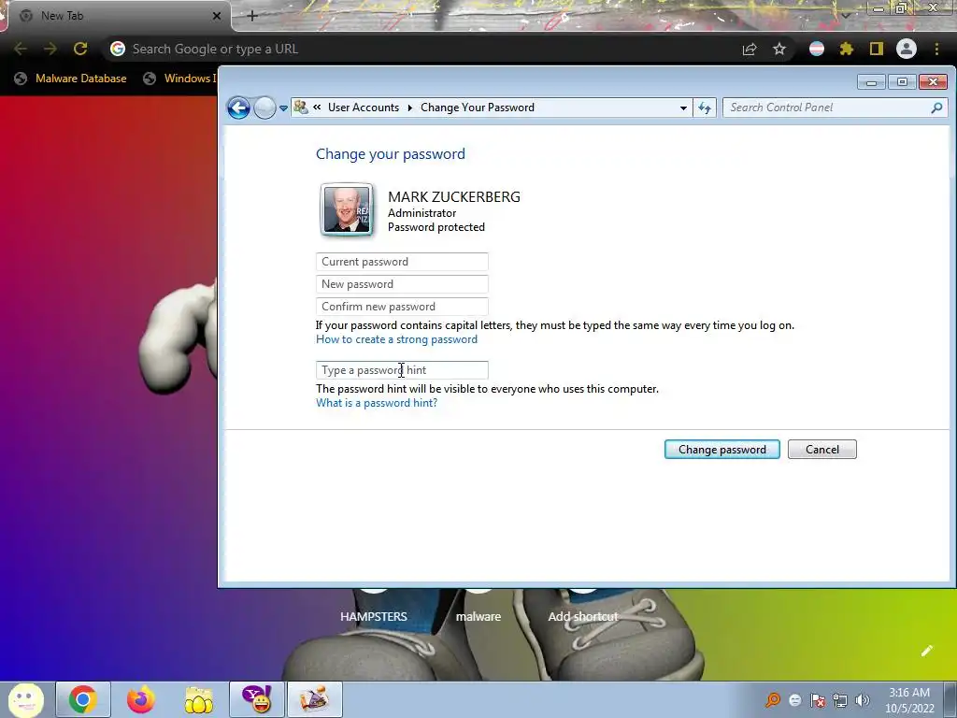Open How to create a strong password
957x718 pixels.
pos(396,339)
